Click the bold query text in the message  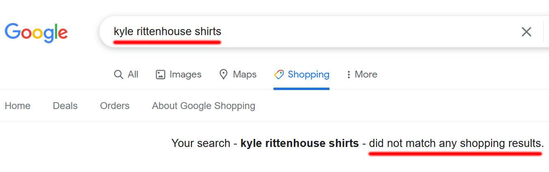click(x=299, y=143)
